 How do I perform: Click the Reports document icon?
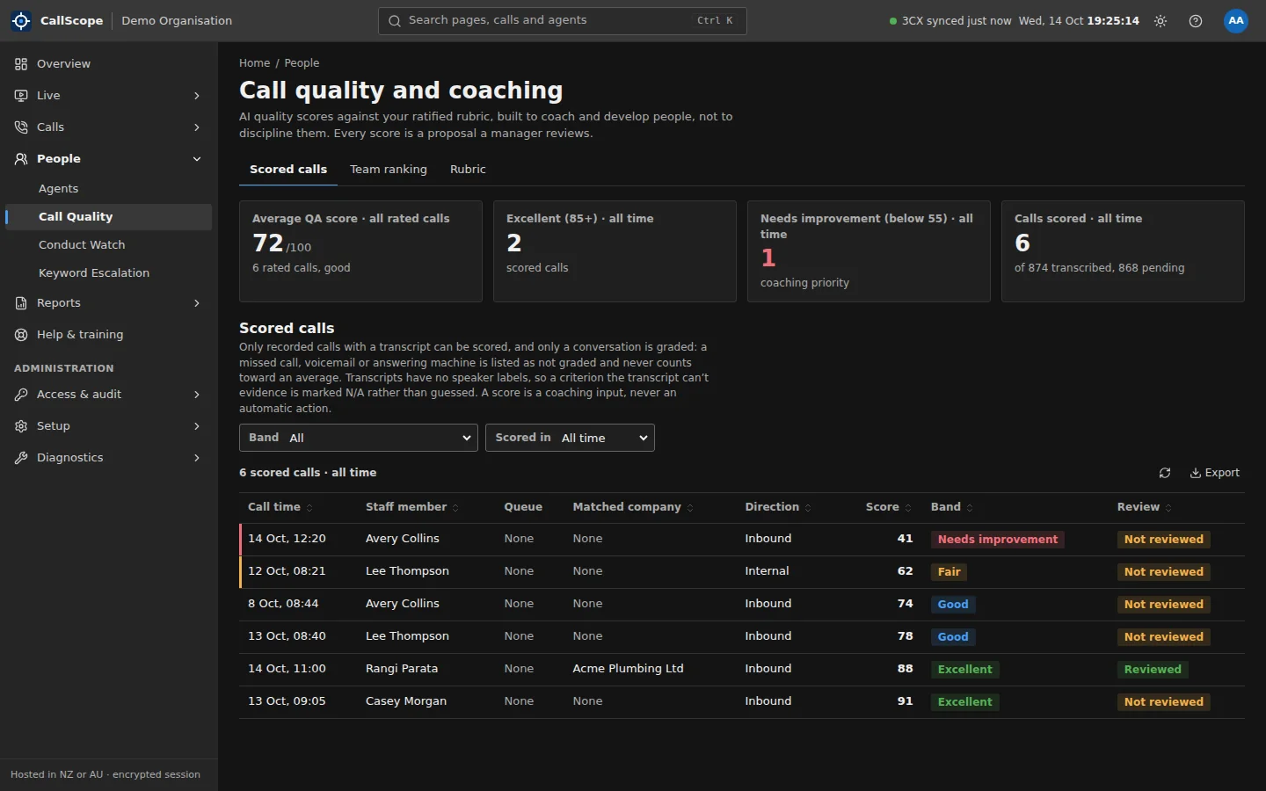[x=21, y=303]
